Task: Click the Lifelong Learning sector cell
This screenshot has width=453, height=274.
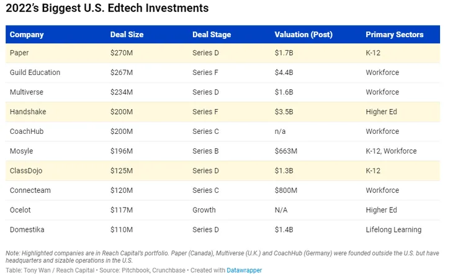Action: pyautogui.click(x=393, y=229)
